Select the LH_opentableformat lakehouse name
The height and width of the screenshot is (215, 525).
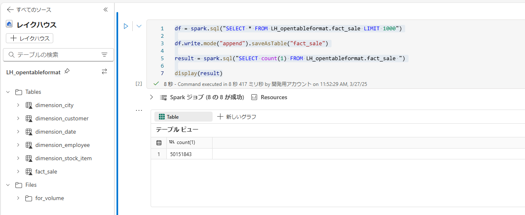click(x=33, y=72)
